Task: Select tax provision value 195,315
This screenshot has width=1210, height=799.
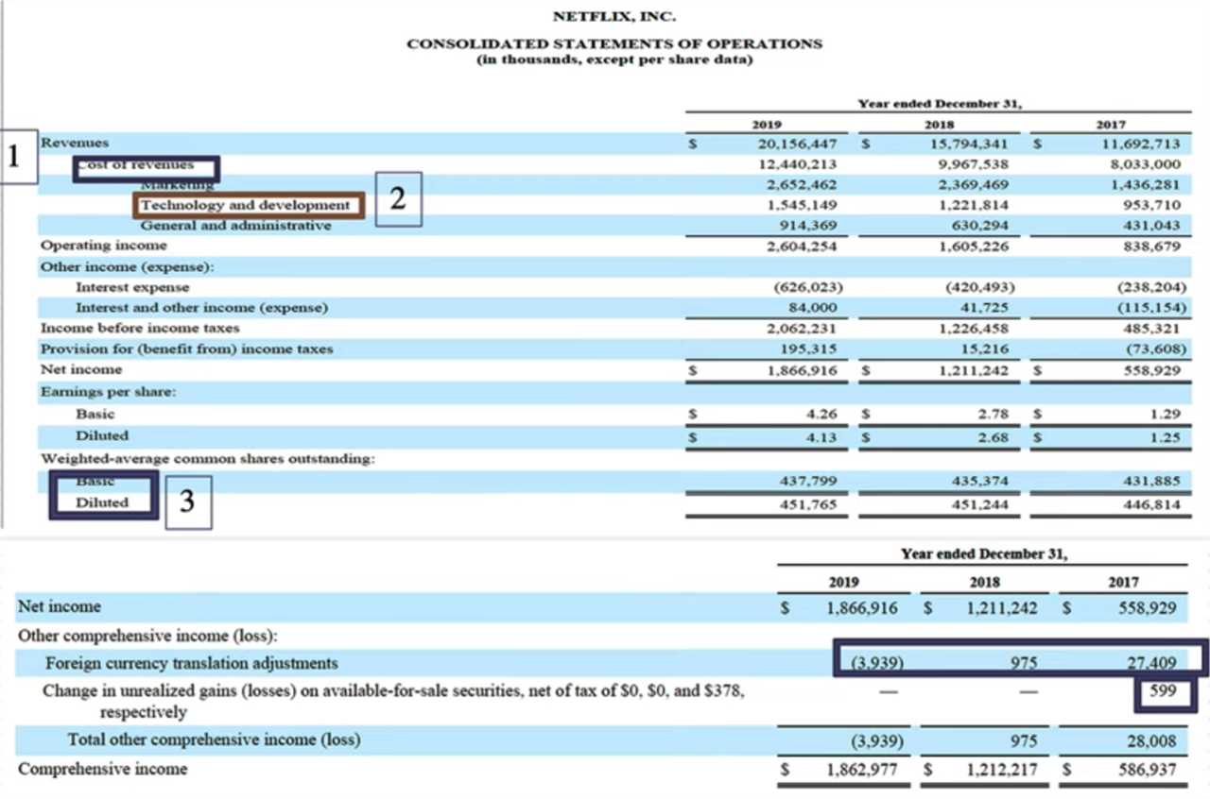Action: click(x=810, y=349)
